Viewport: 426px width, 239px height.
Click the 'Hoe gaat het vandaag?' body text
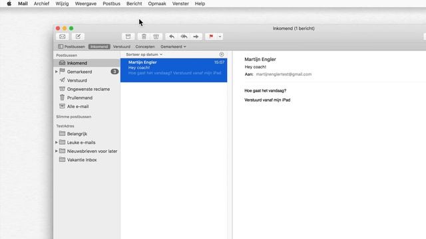265,91
